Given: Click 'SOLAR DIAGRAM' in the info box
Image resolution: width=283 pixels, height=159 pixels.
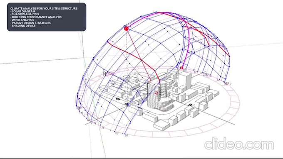Looking at the screenshot, I should tap(23, 11).
